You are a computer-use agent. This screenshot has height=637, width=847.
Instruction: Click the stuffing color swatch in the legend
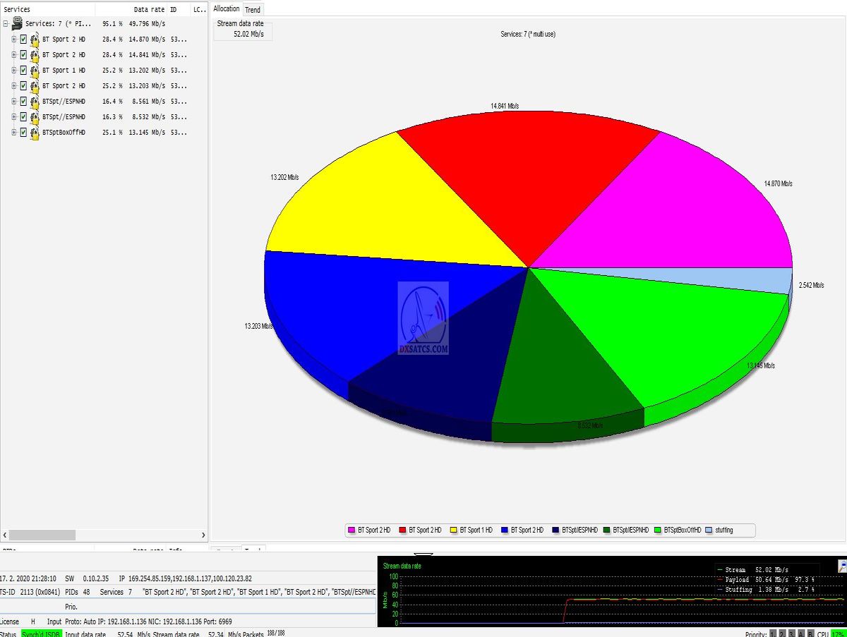pyautogui.click(x=709, y=530)
